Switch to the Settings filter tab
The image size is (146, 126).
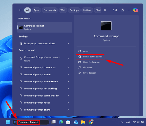click(74, 10)
